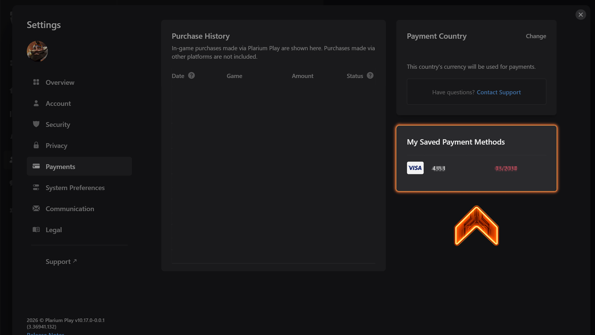The height and width of the screenshot is (335, 595).
Task: Click the Account person icon
Action: [x=36, y=103]
